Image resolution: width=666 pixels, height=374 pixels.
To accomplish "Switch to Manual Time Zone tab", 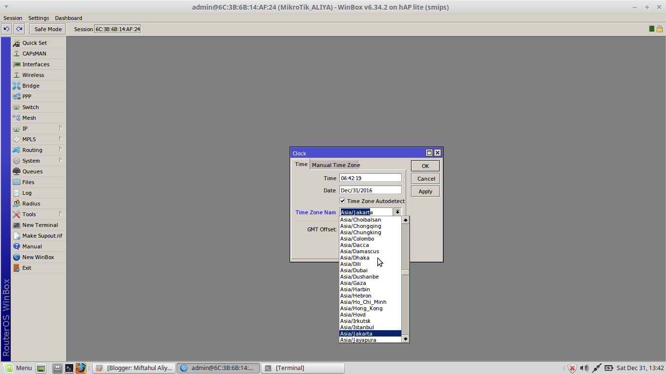I will (x=336, y=165).
